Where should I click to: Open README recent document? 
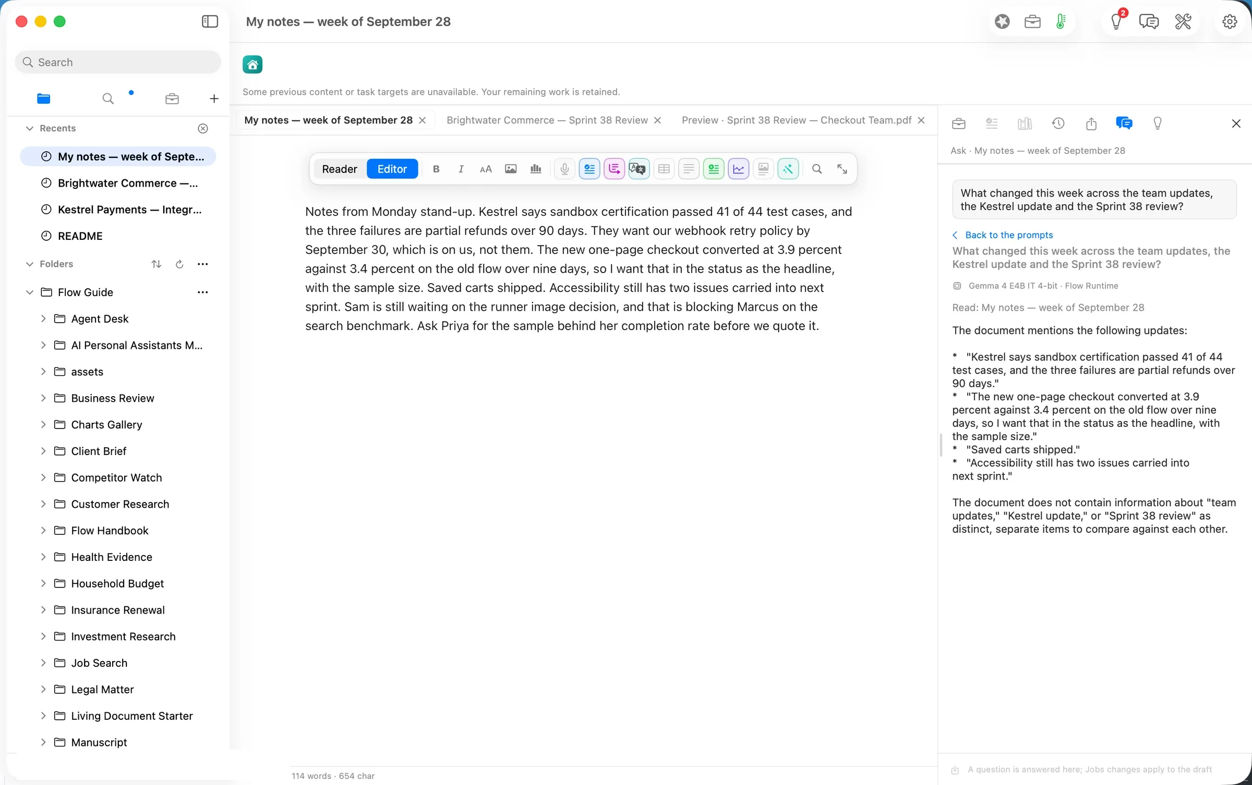point(118,236)
